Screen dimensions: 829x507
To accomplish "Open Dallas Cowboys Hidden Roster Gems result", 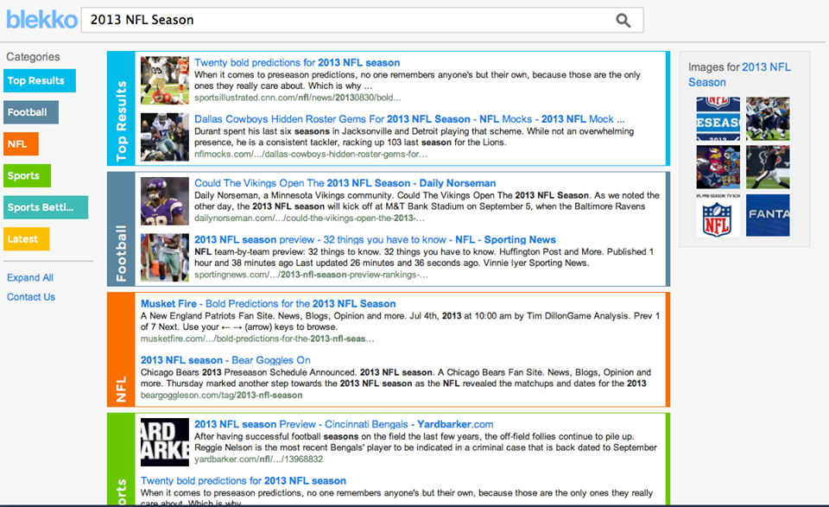I will click(x=409, y=119).
